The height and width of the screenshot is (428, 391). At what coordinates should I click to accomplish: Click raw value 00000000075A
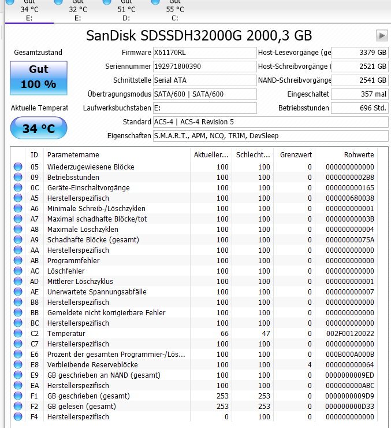[x=350, y=240]
